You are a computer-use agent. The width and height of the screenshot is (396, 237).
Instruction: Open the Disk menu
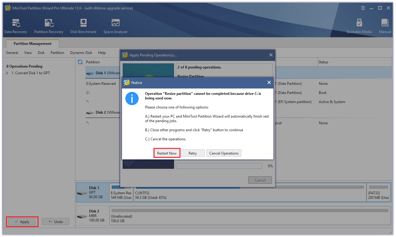(x=41, y=53)
